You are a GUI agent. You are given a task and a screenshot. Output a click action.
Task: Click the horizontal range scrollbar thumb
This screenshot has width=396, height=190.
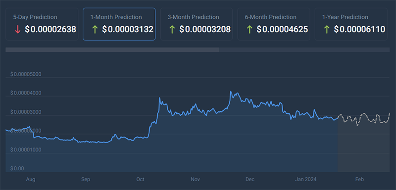[x=112, y=49]
